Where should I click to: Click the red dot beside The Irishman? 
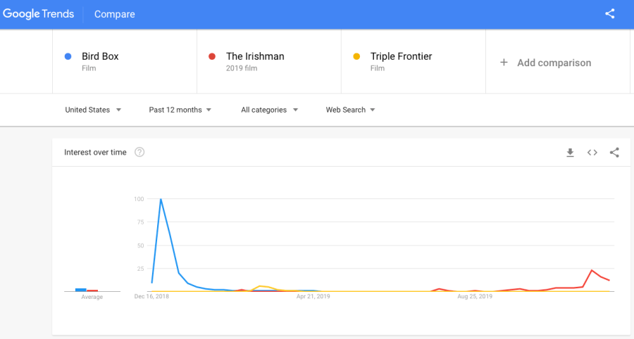pos(212,56)
